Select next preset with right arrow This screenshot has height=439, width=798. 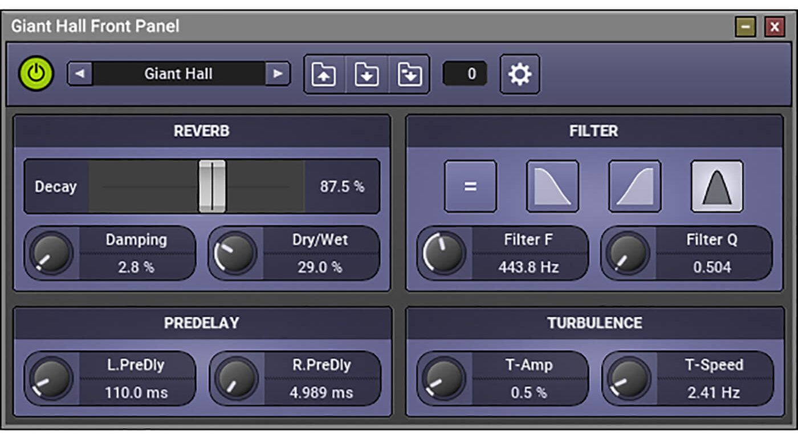point(278,74)
